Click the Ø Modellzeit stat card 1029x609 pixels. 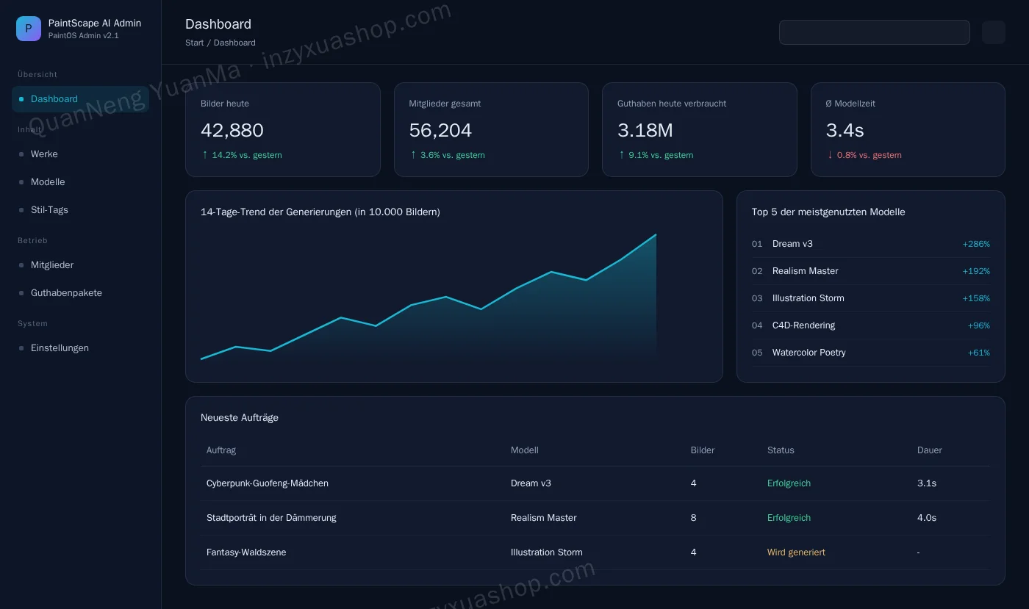pos(908,129)
